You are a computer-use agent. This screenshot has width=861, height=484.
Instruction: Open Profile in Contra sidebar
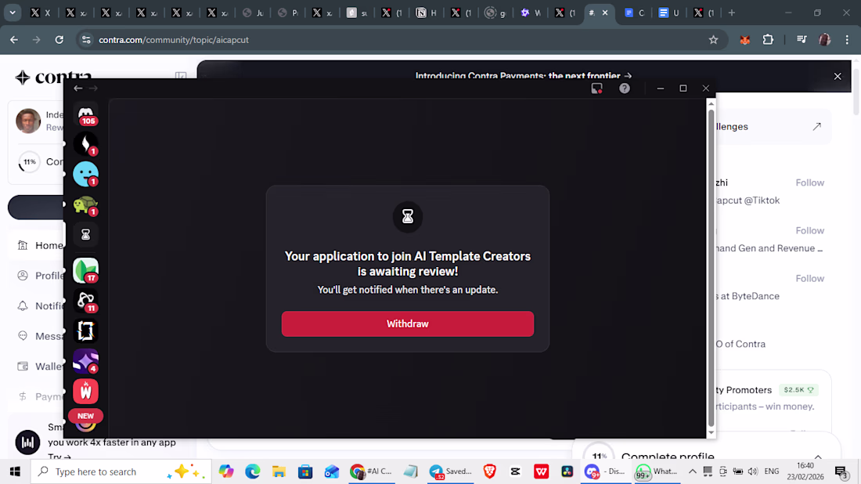40,275
